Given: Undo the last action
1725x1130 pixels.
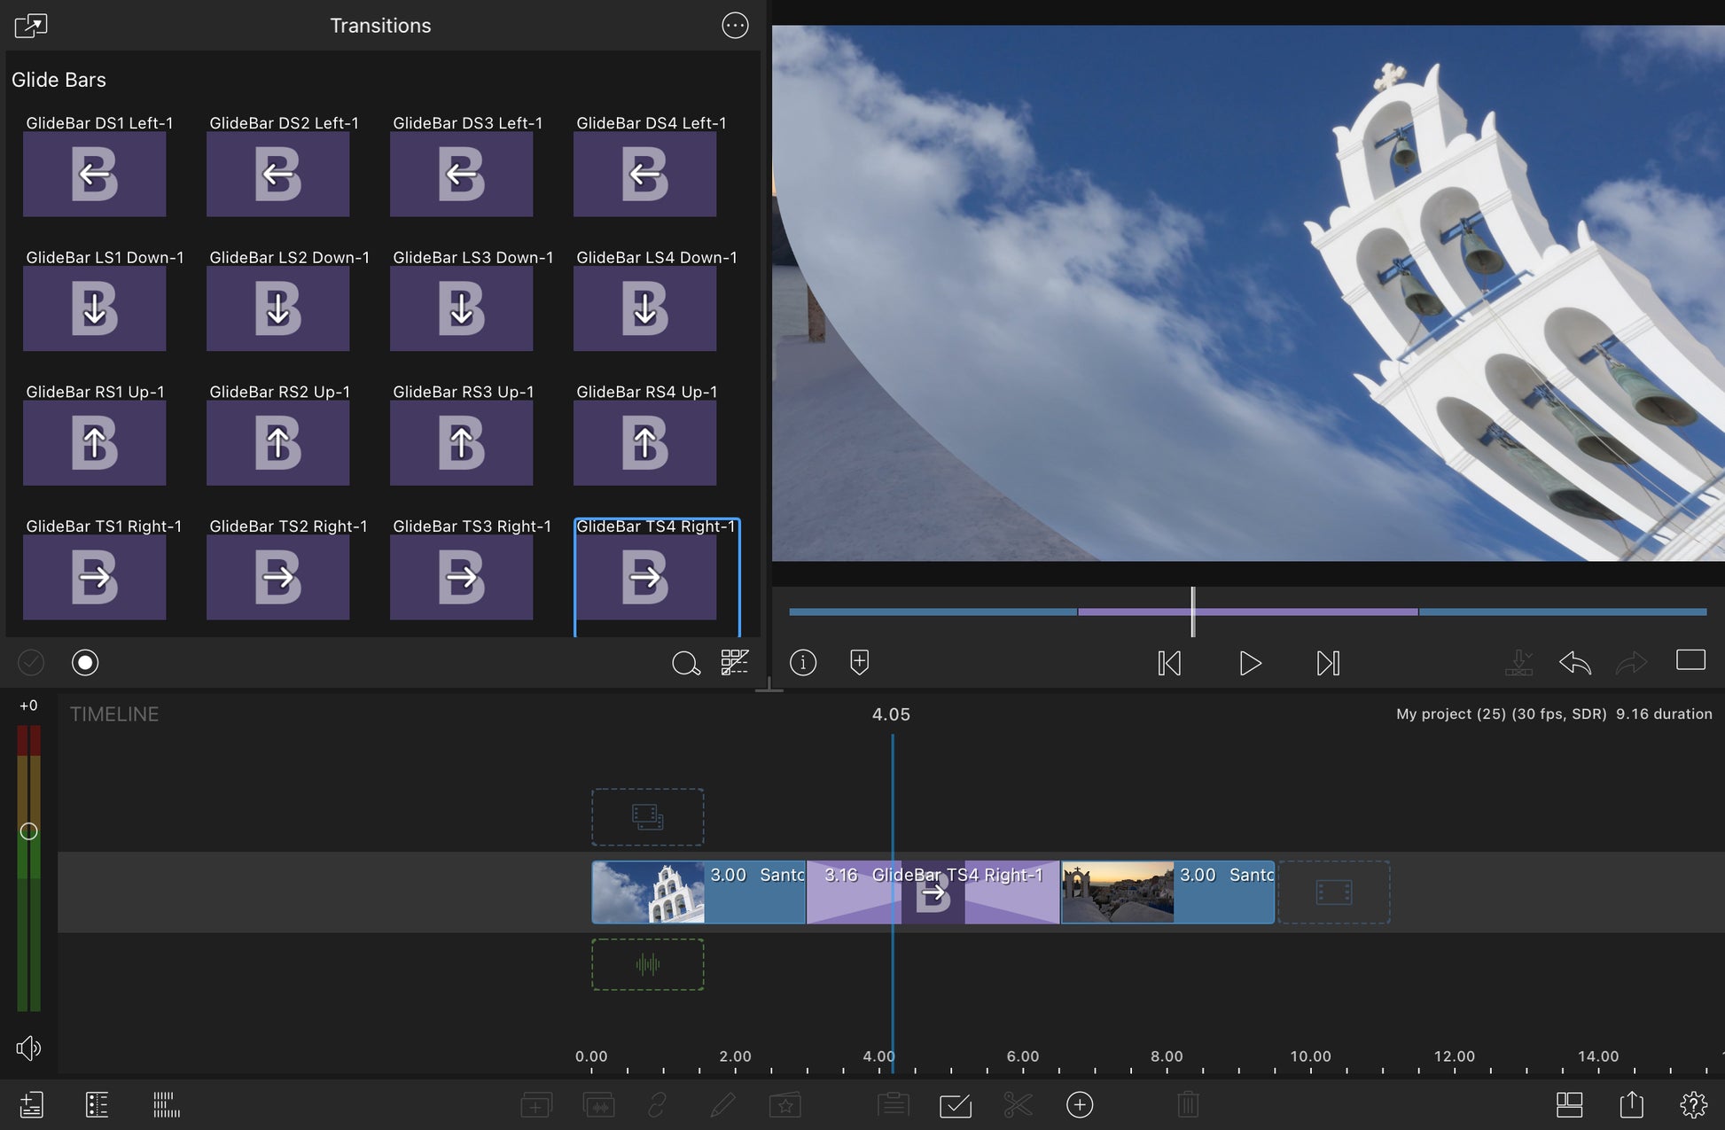Looking at the screenshot, I should pyautogui.click(x=1575, y=662).
